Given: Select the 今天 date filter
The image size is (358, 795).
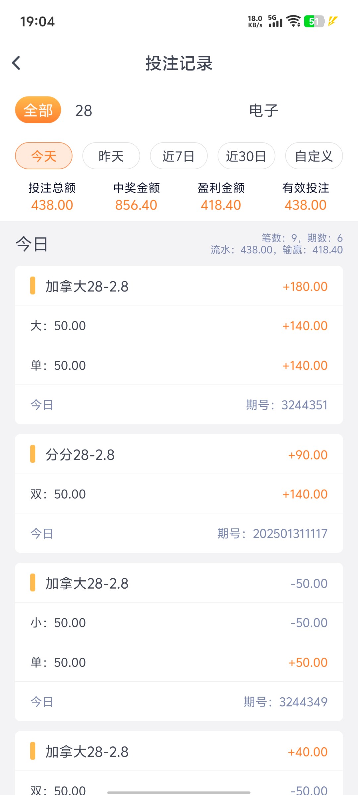Looking at the screenshot, I should 44,156.
